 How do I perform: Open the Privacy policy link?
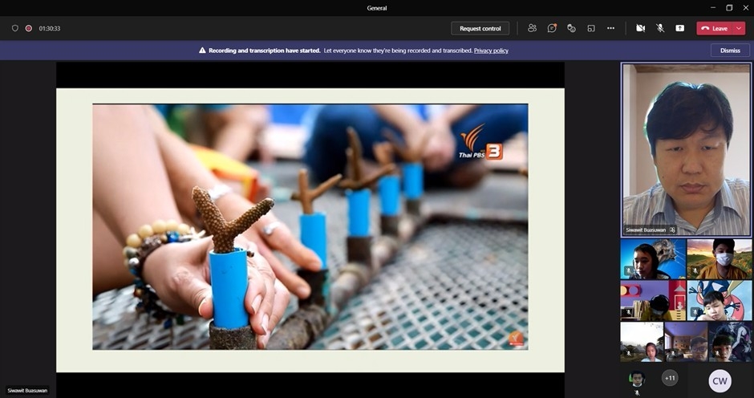[x=490, y=51]
